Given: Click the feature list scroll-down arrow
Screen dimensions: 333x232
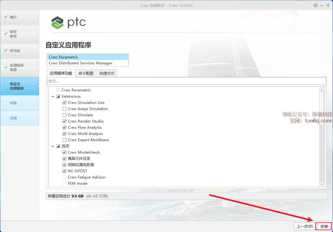Looking at the screenshot, I should [321, 184].
